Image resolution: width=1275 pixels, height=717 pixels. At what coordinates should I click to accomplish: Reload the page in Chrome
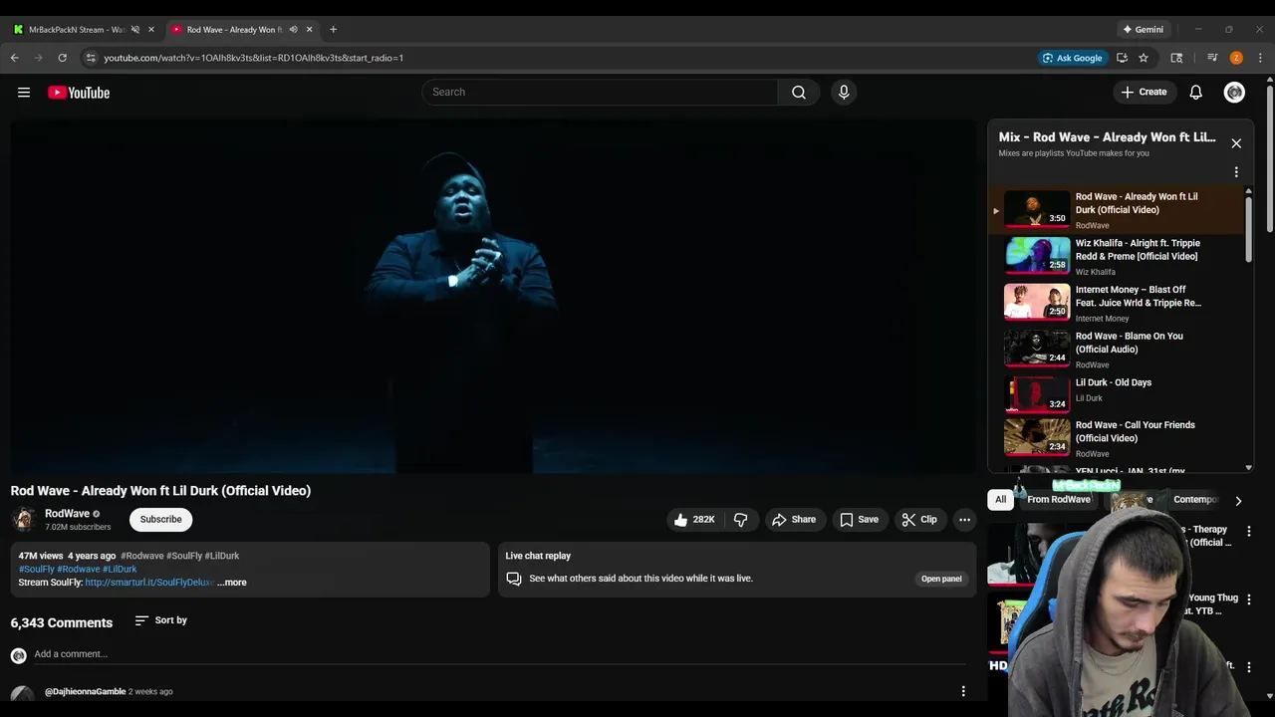[62, 58]
